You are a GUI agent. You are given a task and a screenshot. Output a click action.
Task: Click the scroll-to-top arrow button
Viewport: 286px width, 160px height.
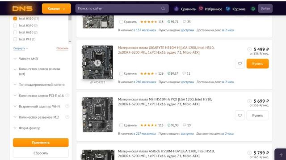click(x=281, y=155)
